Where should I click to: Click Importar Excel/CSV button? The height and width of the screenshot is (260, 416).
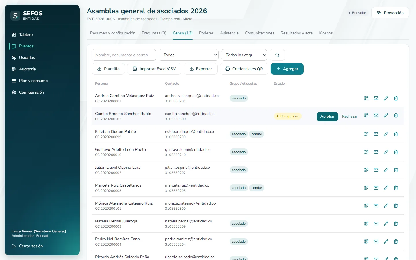[154, 69]
